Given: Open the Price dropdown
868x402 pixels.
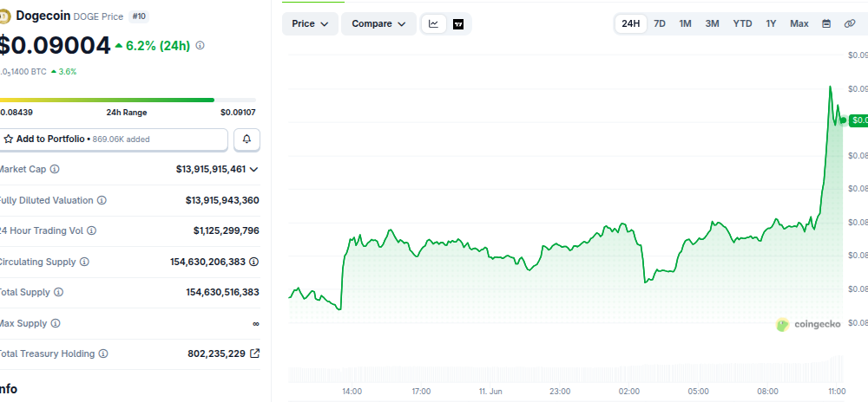Looking at the screenshot, I should [x=311, y=23].
